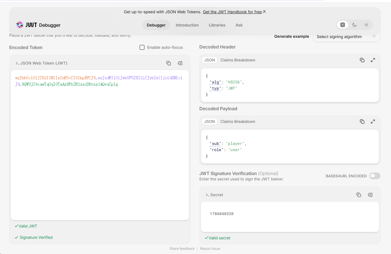Click the JWT Signature Verification heading
Screen dimensions: 391x254
pyautogui.click(x=228, y=173)
